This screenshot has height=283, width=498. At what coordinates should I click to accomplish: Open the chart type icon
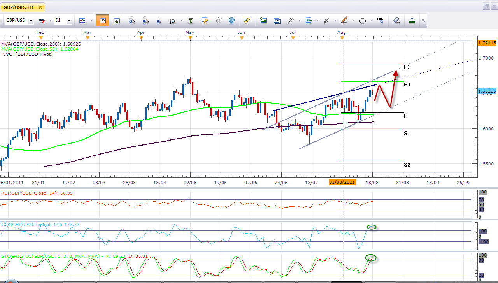pyautogui.click(x=82, y=21)
